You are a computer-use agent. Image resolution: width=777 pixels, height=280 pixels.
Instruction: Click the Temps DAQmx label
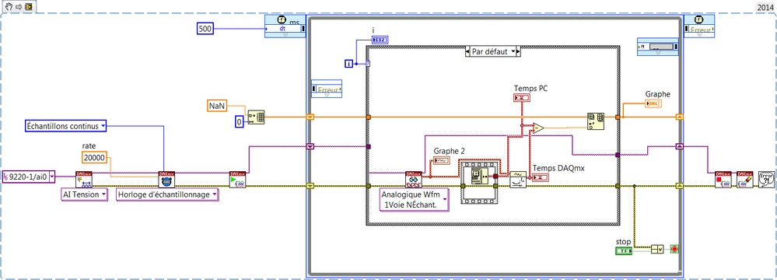coord(559,168)
